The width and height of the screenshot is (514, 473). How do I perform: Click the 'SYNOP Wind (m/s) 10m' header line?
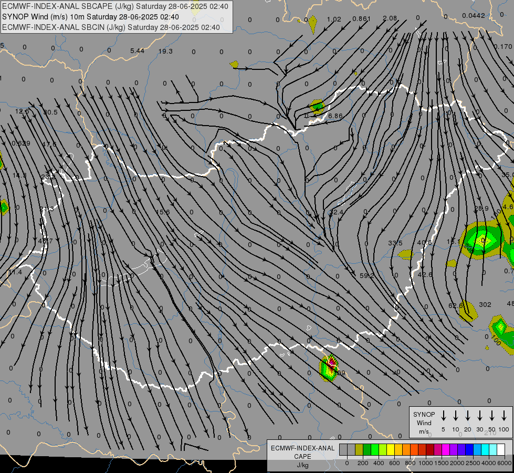(x=90, y=17)
